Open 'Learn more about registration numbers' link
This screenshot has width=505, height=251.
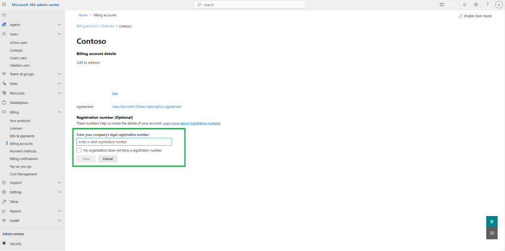(x=191, y=124)
